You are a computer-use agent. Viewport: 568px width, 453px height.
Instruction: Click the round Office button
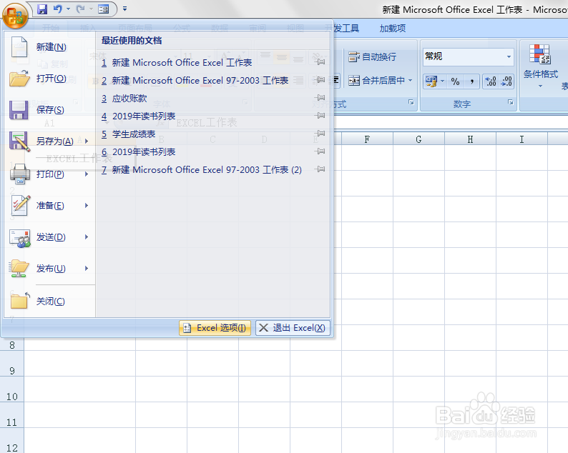click(15, 16)
